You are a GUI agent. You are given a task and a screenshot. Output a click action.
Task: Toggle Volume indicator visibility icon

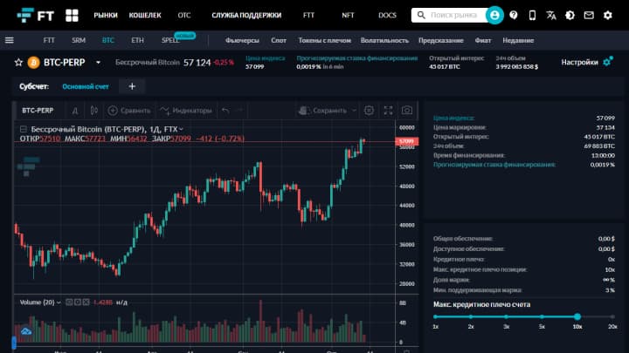point(69,302)
